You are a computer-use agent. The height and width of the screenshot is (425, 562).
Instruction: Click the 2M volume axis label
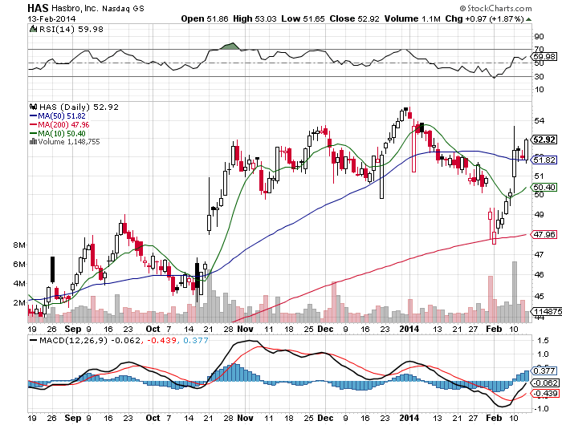[19, 303]
